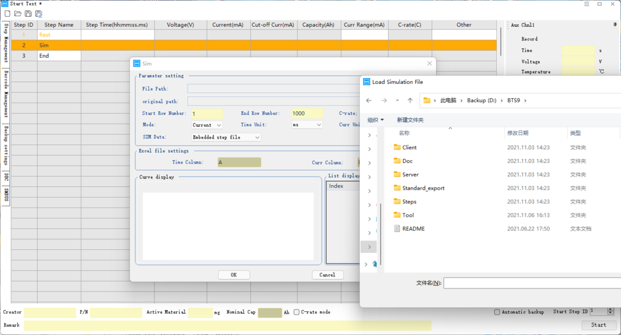This screenshot has width=621, height=335.
Task: Pin the Aux Chnl1 panel
Action: (614, 25)
